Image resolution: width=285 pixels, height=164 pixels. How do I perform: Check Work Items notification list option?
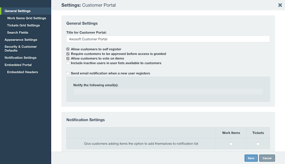[231, 144]
